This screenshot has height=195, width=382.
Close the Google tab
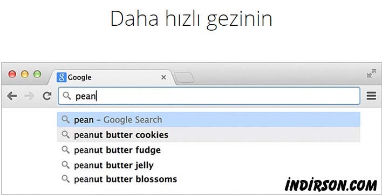[x=163, y=77]
